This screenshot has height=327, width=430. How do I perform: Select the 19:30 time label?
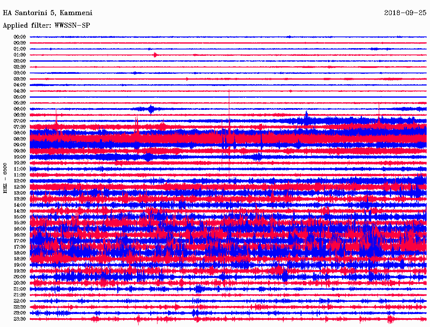[20, 271]
